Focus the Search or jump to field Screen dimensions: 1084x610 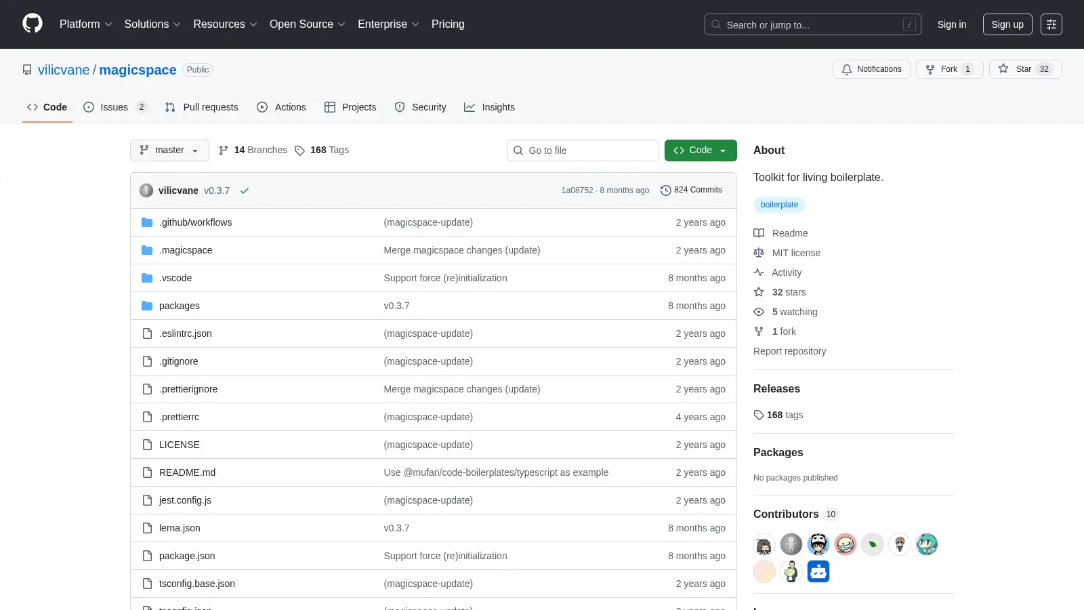click(x=812, y=24)
